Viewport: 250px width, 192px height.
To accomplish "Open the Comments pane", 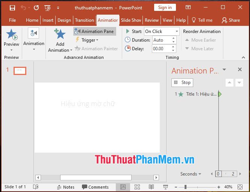I will [95, 187].
